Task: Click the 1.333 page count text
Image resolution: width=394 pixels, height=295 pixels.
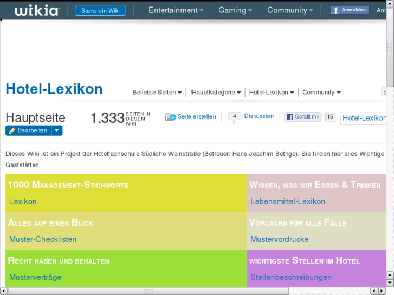Action: [107, 118]
